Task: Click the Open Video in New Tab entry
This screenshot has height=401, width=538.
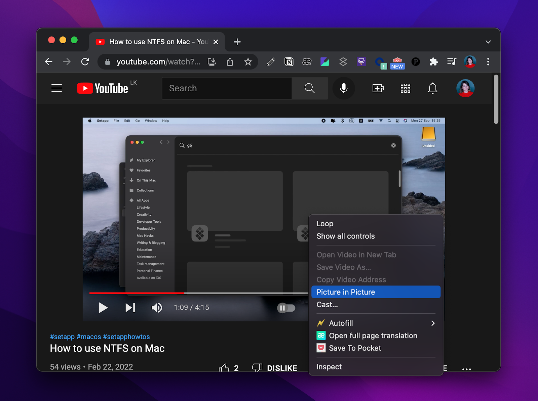Action: pos(376,255)
